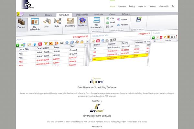Click the red delete X in Doors toolbar
Screen dimensions: 194x129
tap(40, 44)
